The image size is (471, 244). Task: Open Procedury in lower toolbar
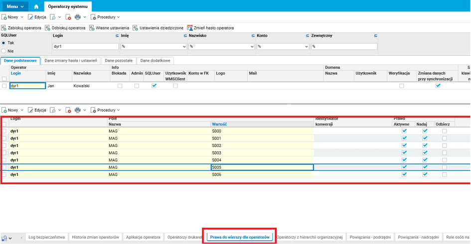tap(105, 110)
